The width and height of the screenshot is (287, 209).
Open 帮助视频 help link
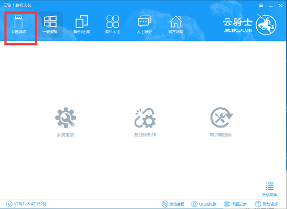point(266,204)
